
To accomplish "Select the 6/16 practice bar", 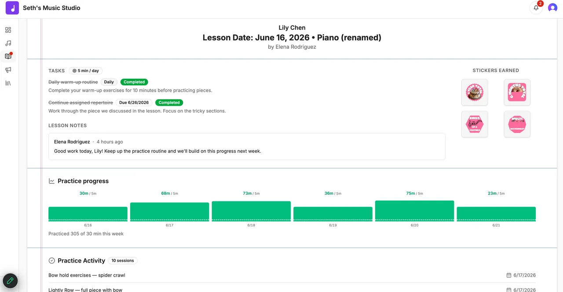I will (88, 214).
